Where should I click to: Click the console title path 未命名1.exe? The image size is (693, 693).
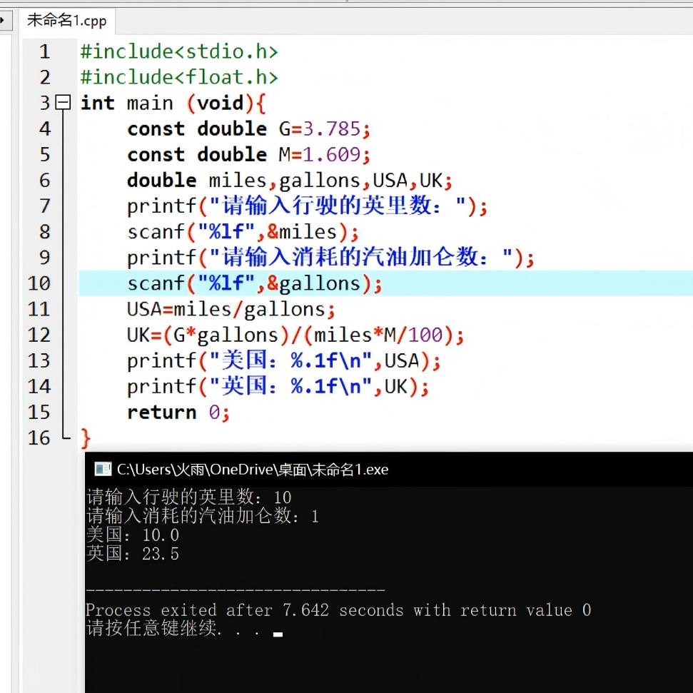point(253,470)
